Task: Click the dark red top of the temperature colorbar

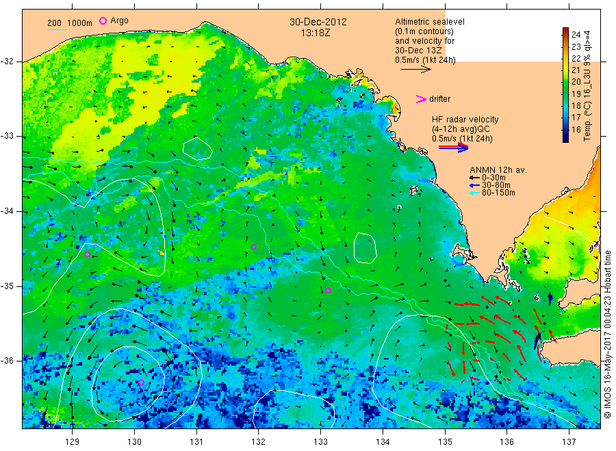Action: (x=565, y=31)
